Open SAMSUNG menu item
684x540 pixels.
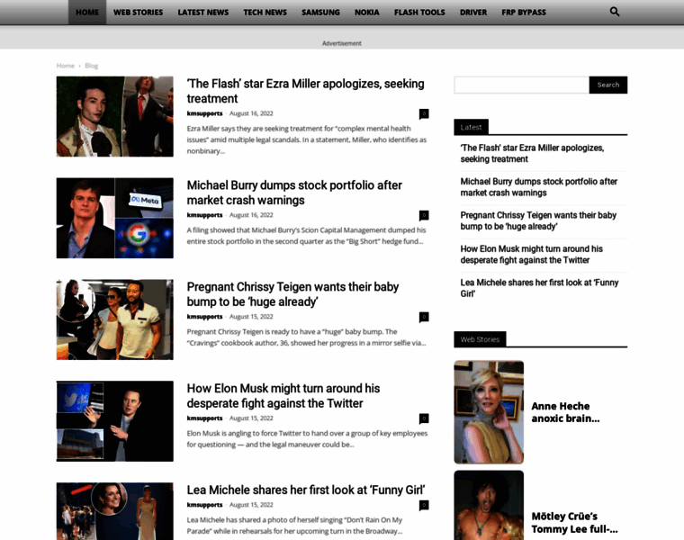[320, 13]
